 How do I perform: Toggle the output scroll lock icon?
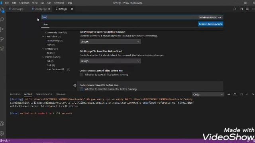click(235, 94)
